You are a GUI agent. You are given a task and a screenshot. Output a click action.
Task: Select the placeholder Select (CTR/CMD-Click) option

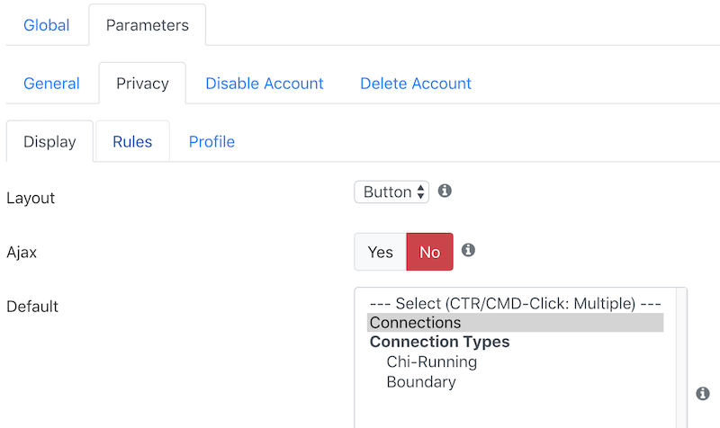[515, 303]
